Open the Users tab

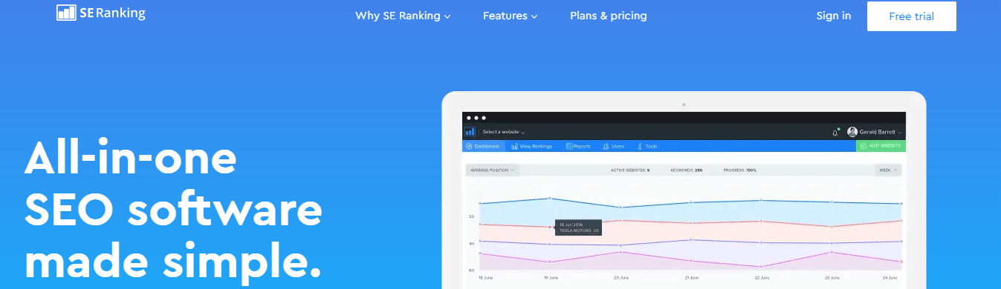pos(614,146)
